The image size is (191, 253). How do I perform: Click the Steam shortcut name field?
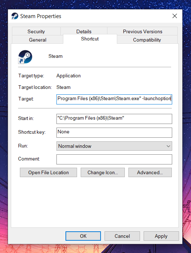[x=55, y=56]
